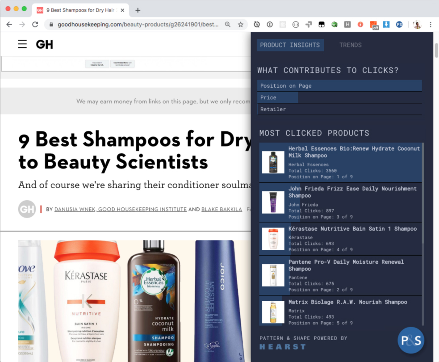This screenshot has height=362, width=439.
Task: Switch to the Product Insights tab
Action: [290, 45]
